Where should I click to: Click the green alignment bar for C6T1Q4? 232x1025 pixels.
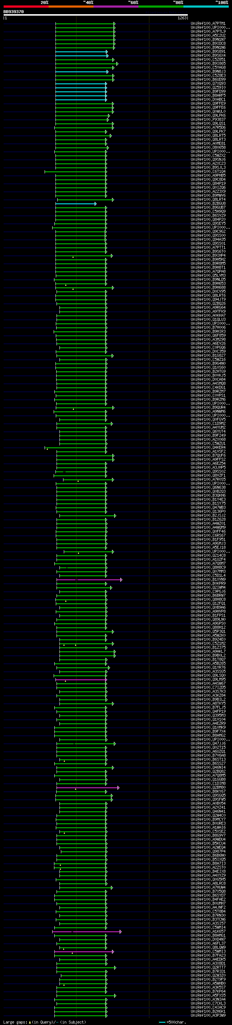76,172
